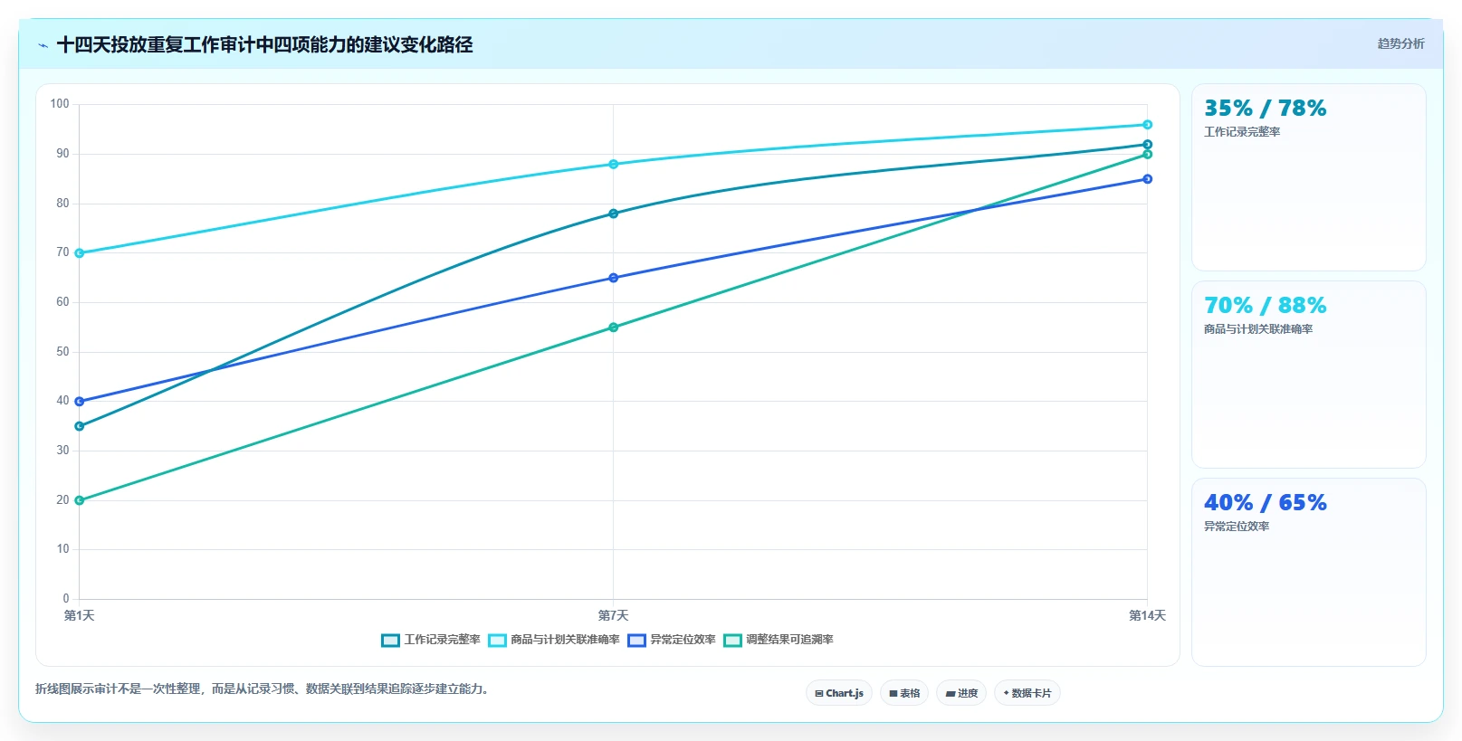This screenshot has width=1462, height=741.
Task: Click the 趋势分析 label in the header
Action: point(1400,43)
